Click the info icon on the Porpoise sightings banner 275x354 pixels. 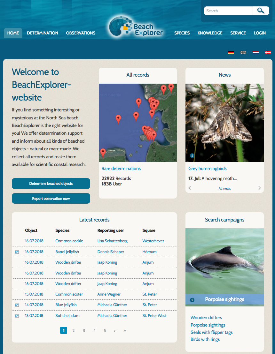click(x=192, y=300)
